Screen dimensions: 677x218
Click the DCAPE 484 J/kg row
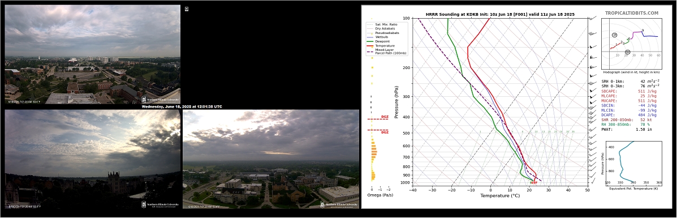629,114
